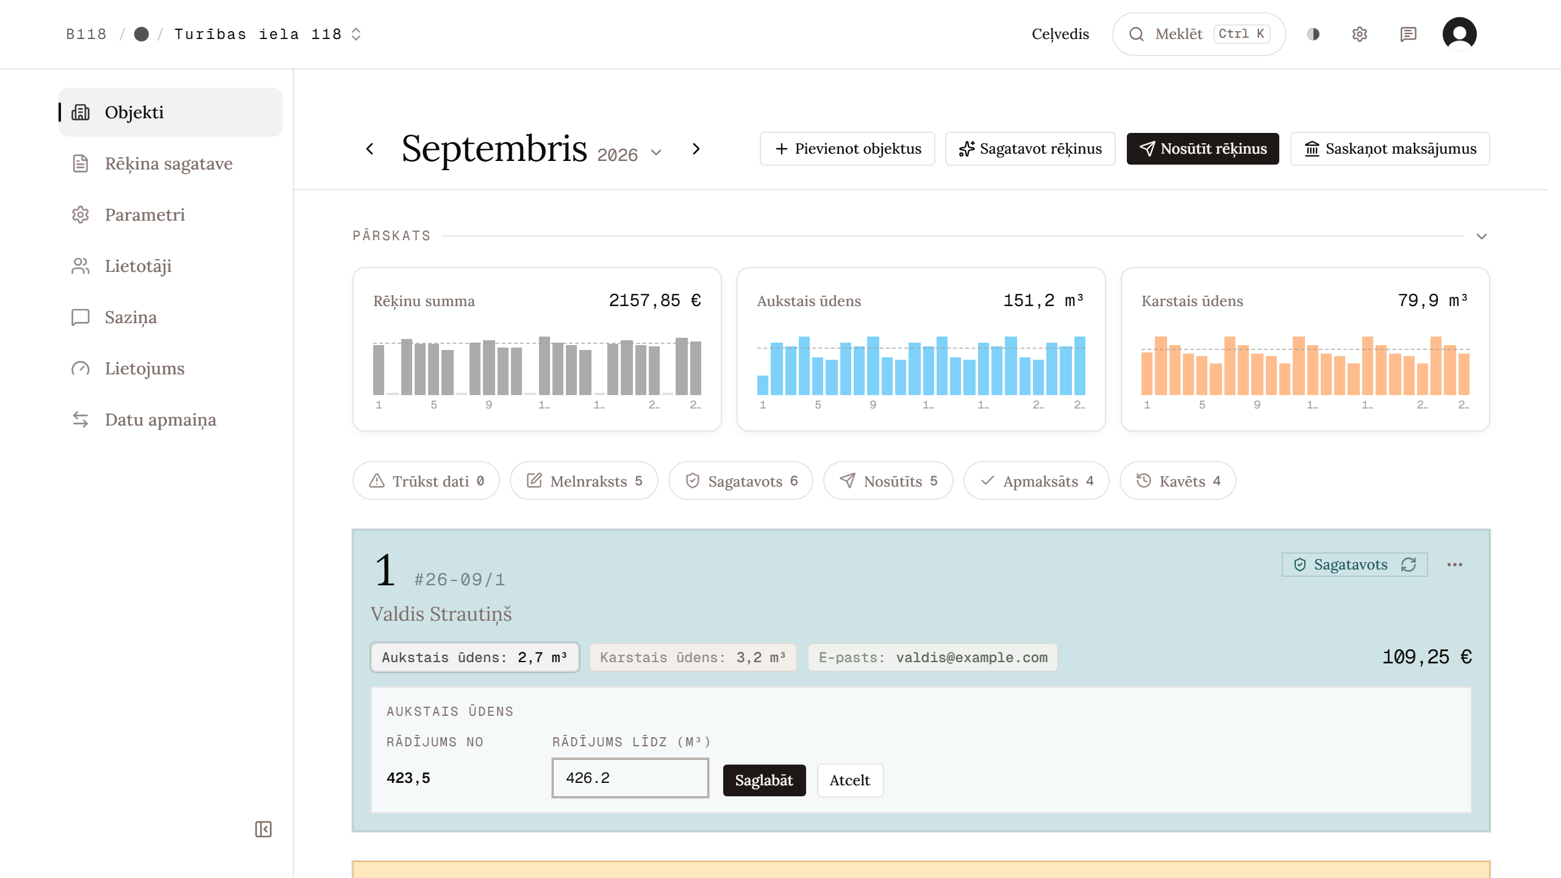Refresh the Sagatavots status icon
The width and height of the screenshot is (1561, 878).
pos(1409,565)
